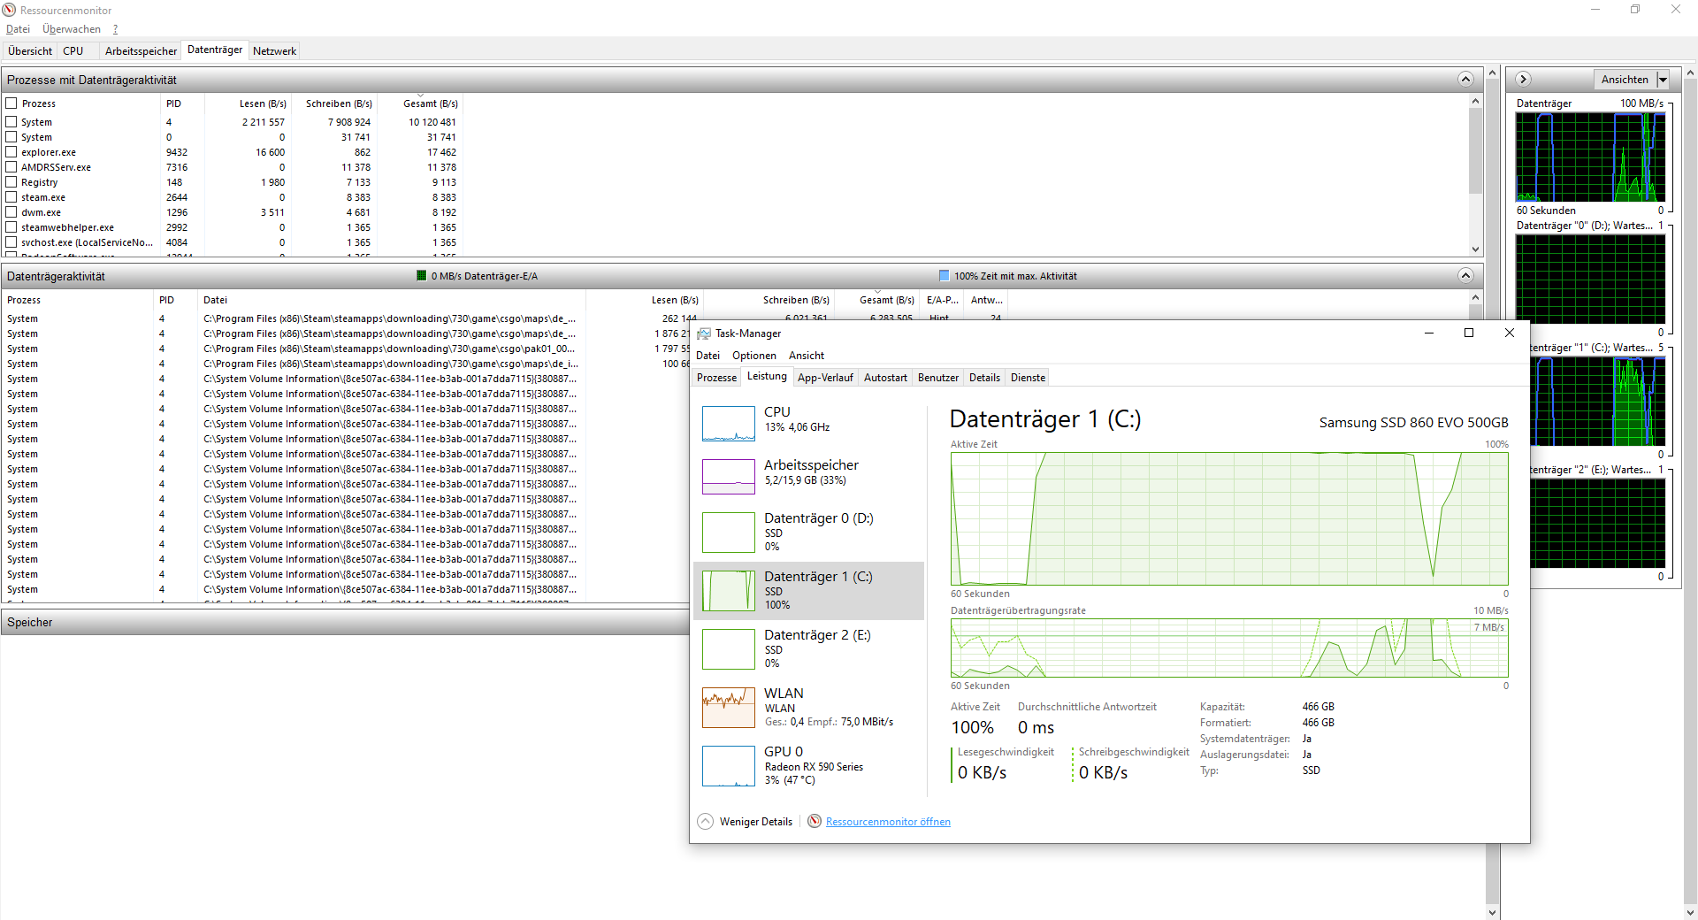Image resolution: width=1698 pixels, height=920 pixels.
Task: Click the Ansichten button
Action: click(1625, 80)
